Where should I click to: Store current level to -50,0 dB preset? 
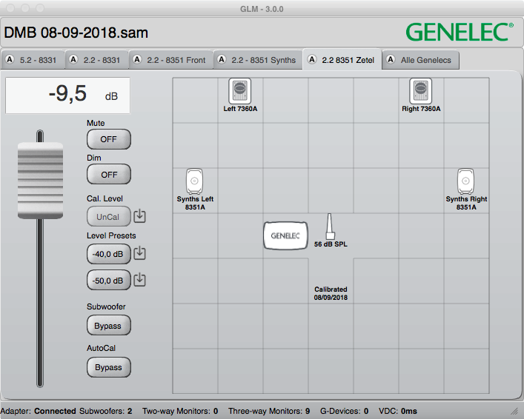(139, 280)
